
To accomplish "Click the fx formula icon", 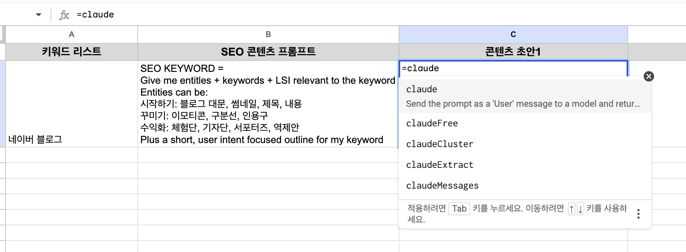I will [64, 15].
